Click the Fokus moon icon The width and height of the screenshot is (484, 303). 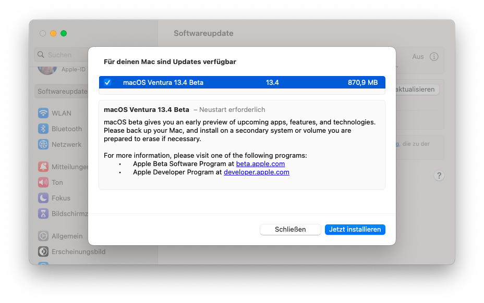tap(43, 198)
